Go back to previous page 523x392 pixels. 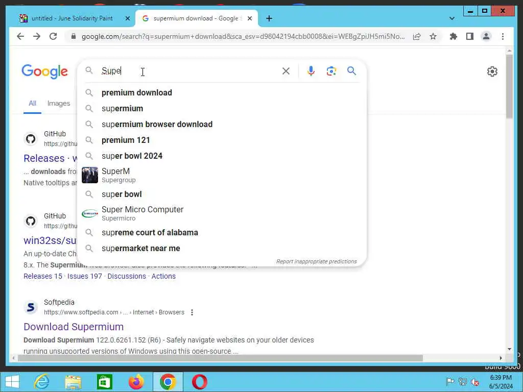[20, 36]
